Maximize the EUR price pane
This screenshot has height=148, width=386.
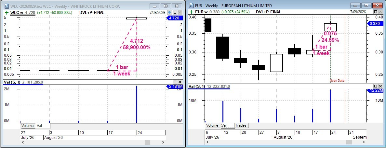click(375, 12)
